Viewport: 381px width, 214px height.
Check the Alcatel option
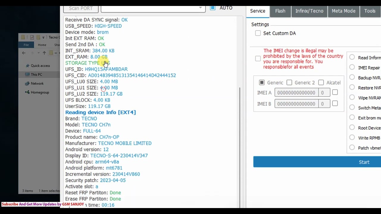321,83
